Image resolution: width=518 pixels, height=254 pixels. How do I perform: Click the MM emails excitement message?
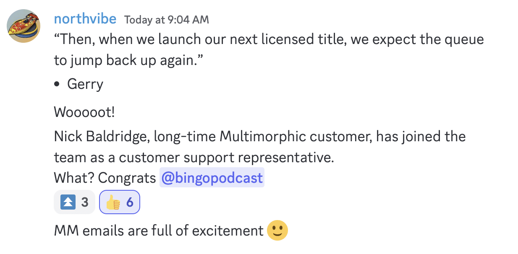tap(159, 231)
